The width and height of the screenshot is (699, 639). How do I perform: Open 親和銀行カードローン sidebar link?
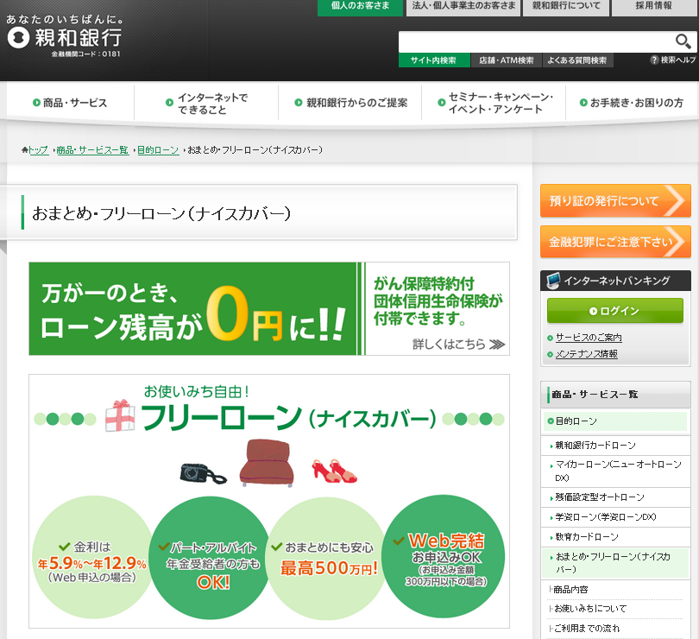click(x=595, y=446)
